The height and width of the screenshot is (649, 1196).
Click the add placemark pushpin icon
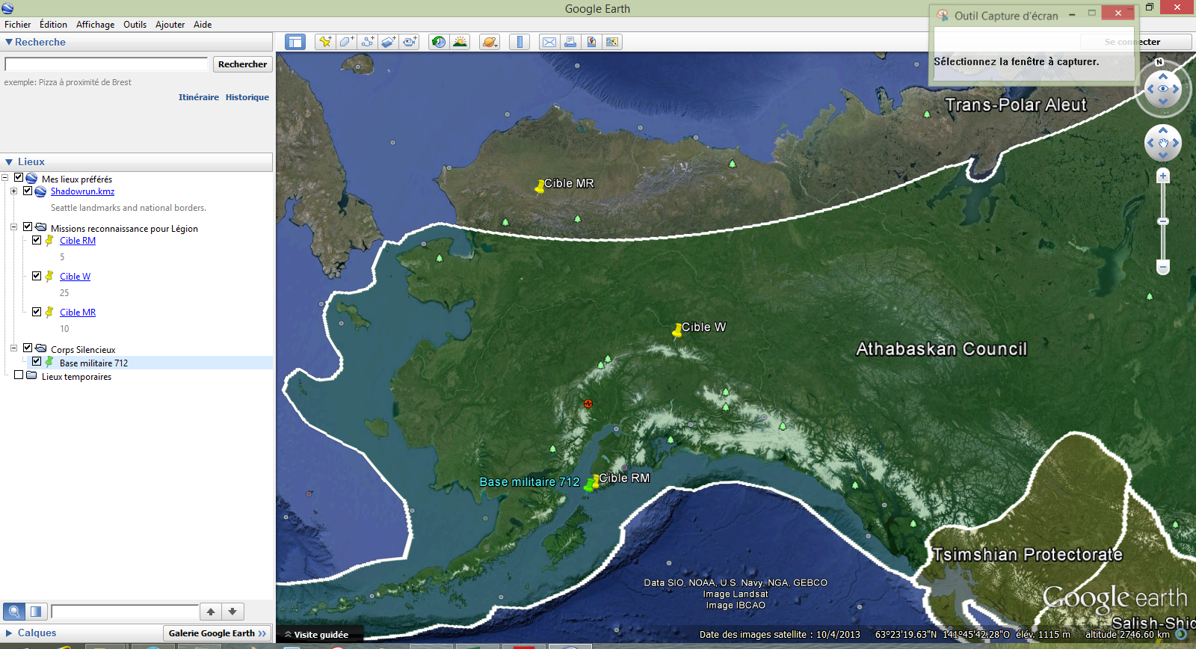(324, 42)
